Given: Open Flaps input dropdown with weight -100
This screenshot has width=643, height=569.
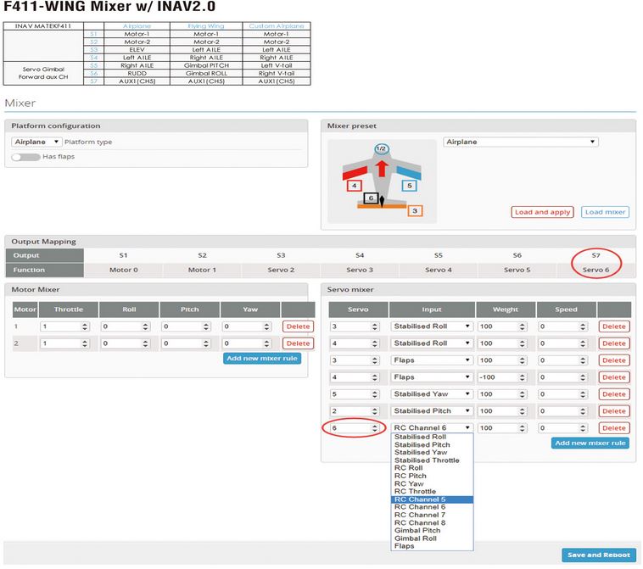Looking at the screenshot, I should click(x=432, y=377).
